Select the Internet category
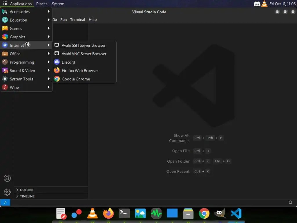 click(x=26, y=45)
